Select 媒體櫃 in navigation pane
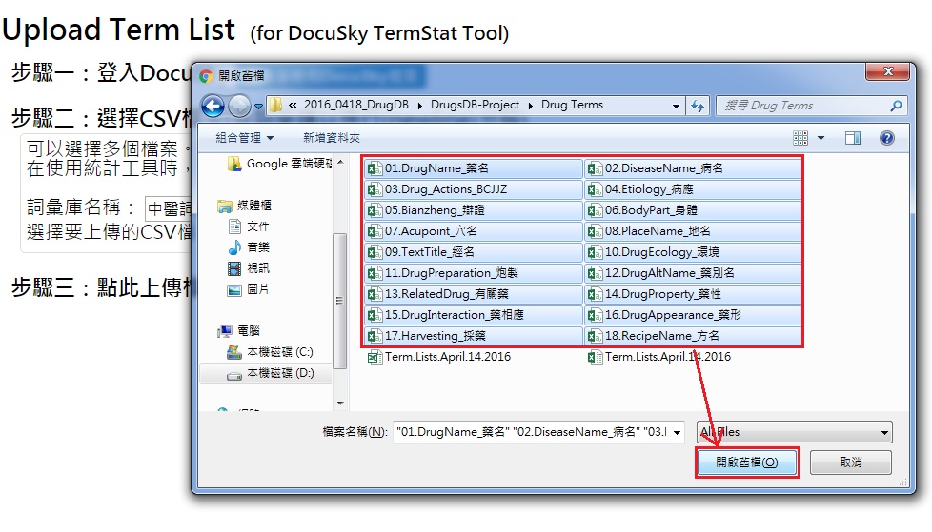932x532 pixels. coord(244,206)
